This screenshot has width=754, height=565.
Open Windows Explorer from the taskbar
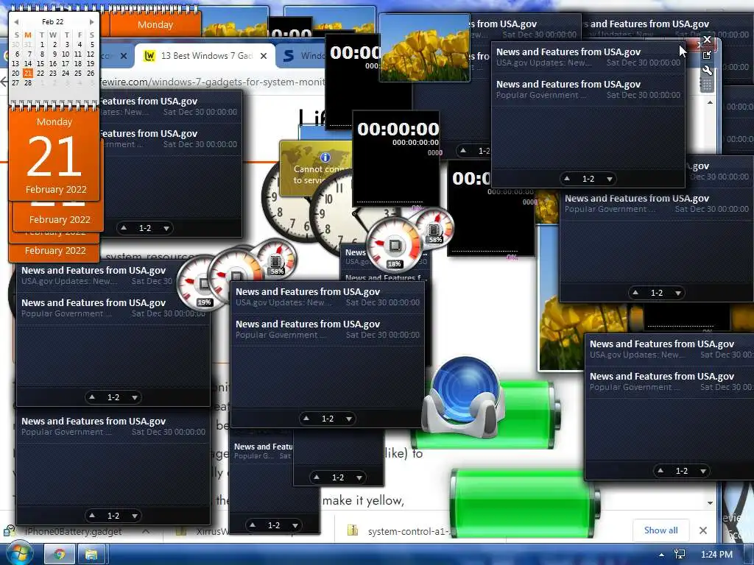point(91,555)
